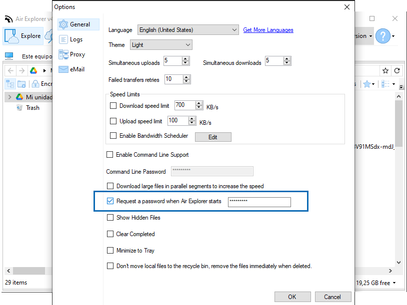Click the back navigation arrow in Air Explorer

point(10,70)
